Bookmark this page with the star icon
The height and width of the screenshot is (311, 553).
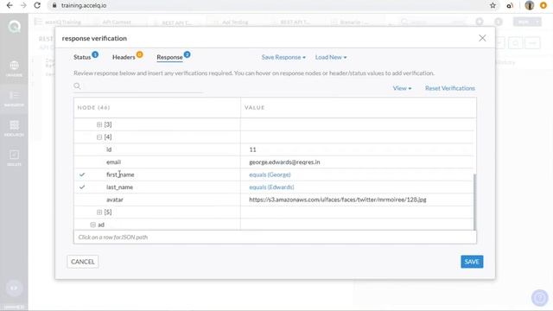coord(493,5)
